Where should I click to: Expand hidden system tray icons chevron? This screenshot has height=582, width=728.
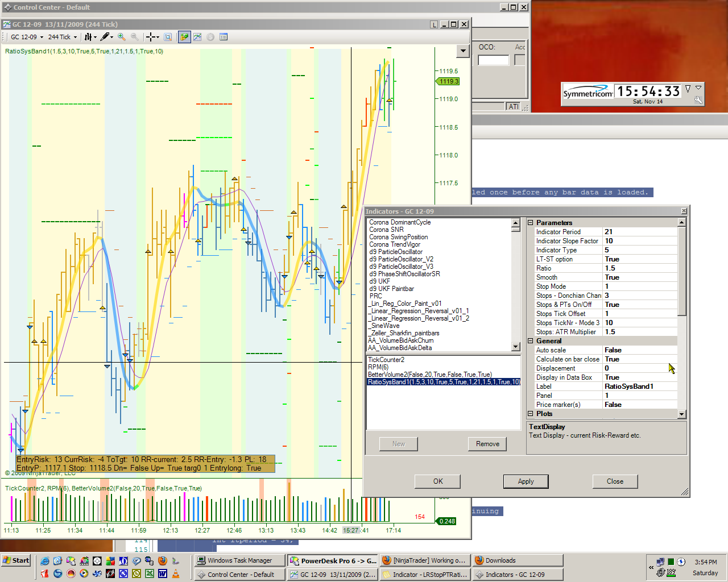pos(651,567)
